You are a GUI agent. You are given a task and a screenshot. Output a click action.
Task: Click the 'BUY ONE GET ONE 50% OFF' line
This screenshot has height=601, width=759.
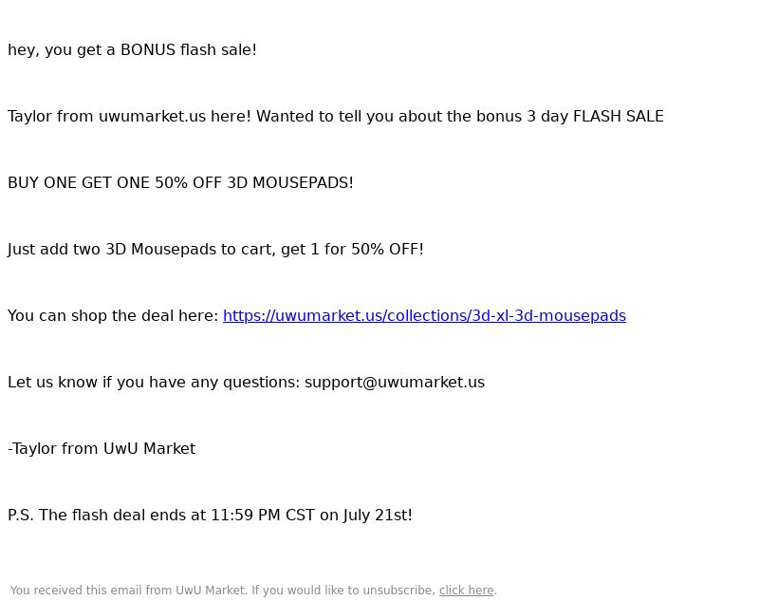pos(114,183)
